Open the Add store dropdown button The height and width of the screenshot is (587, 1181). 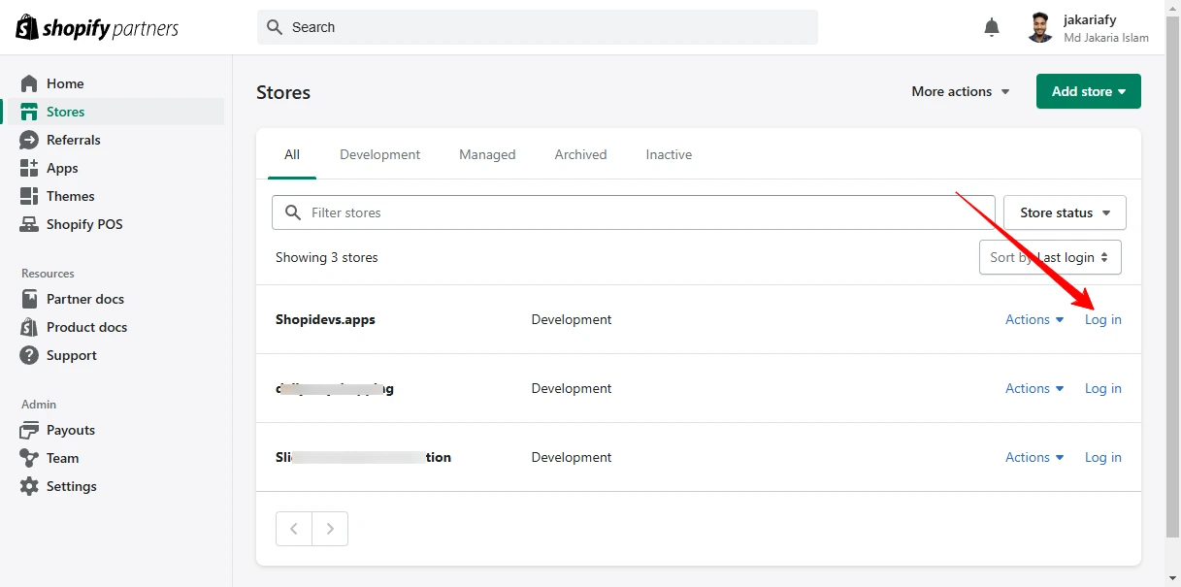point(1089,91)
